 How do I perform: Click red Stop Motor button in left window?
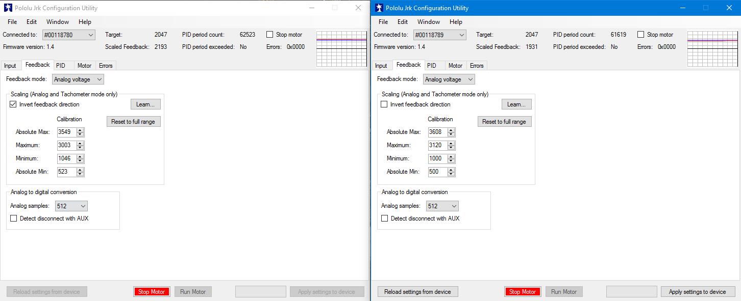[x=152, y=292]
